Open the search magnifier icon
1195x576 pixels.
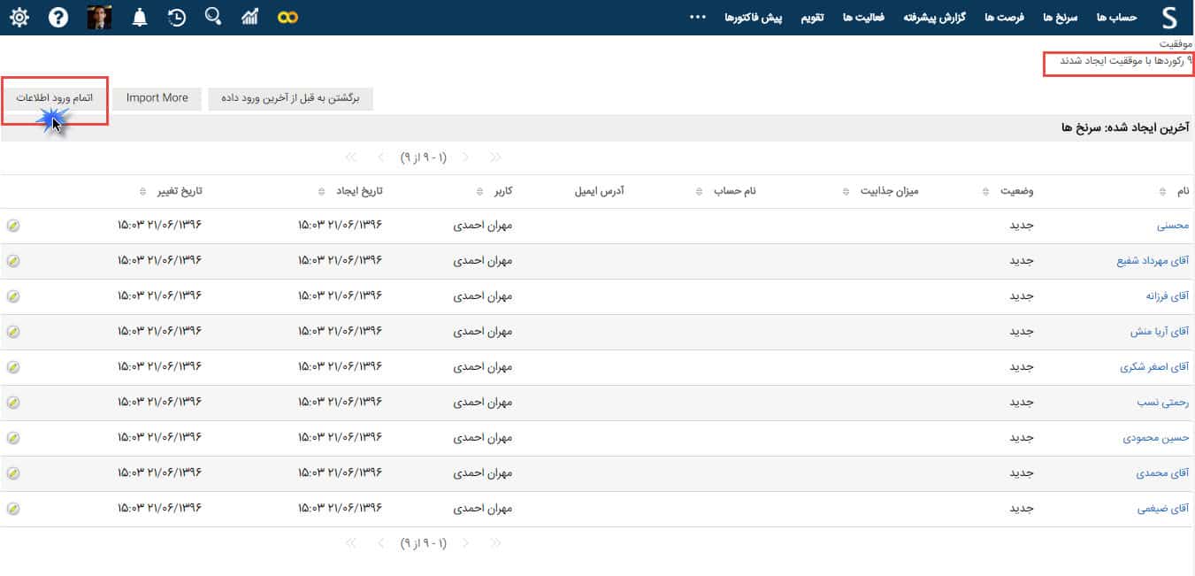pyautogui.click(x=212, y=16)
